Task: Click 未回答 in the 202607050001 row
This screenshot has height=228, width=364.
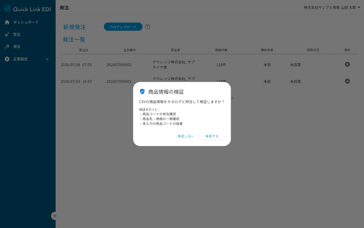Action: pyautogui.click(x=295, y=82)
